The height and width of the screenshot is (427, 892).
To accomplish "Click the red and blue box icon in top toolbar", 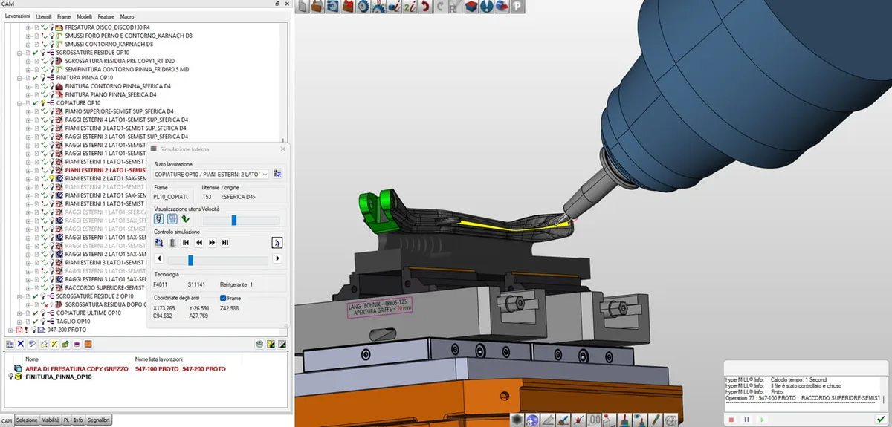I will tap(471, 7).
